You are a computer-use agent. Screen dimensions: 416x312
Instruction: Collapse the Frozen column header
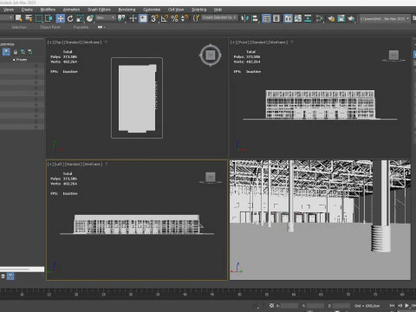[x=20, y=60]
